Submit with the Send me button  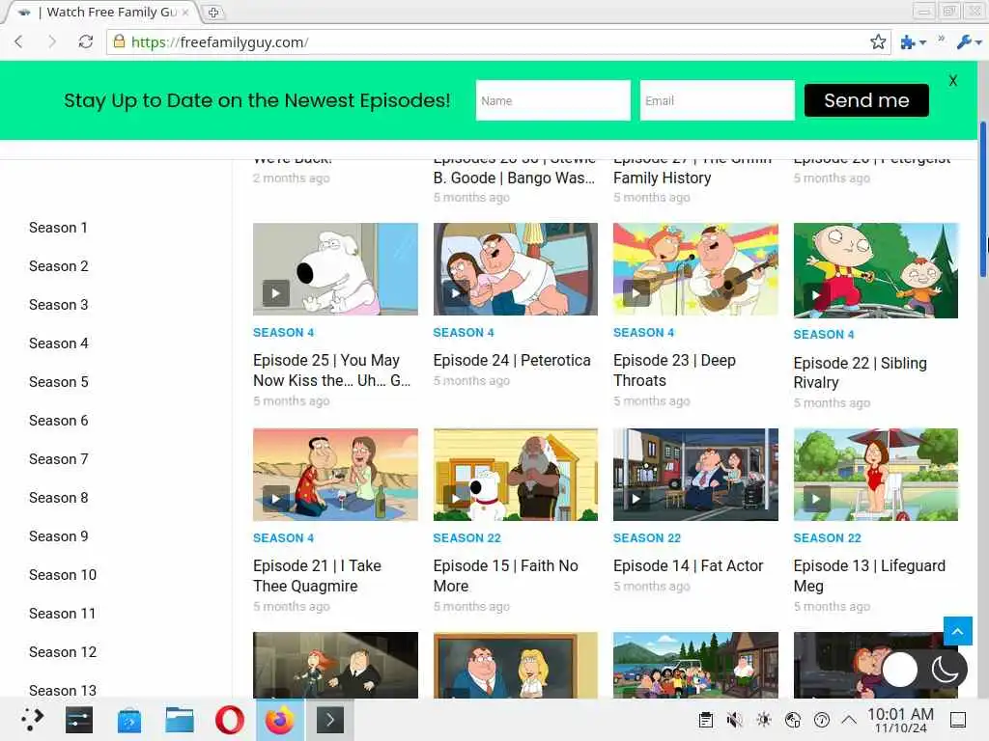point(866,100)
